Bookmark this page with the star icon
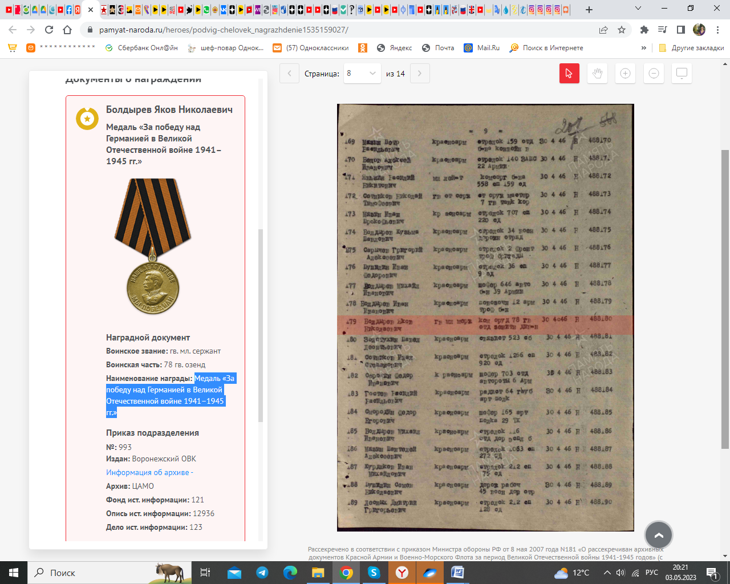The image size is (730, 584). click(x=622, y=30)
